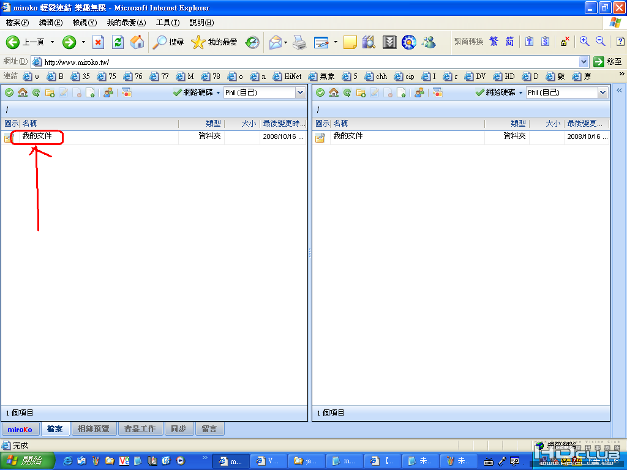The height and width of the screenshot is (470, 627).
Task: Open the Forward button history dropdown arrow
Action: coord(83,42)
